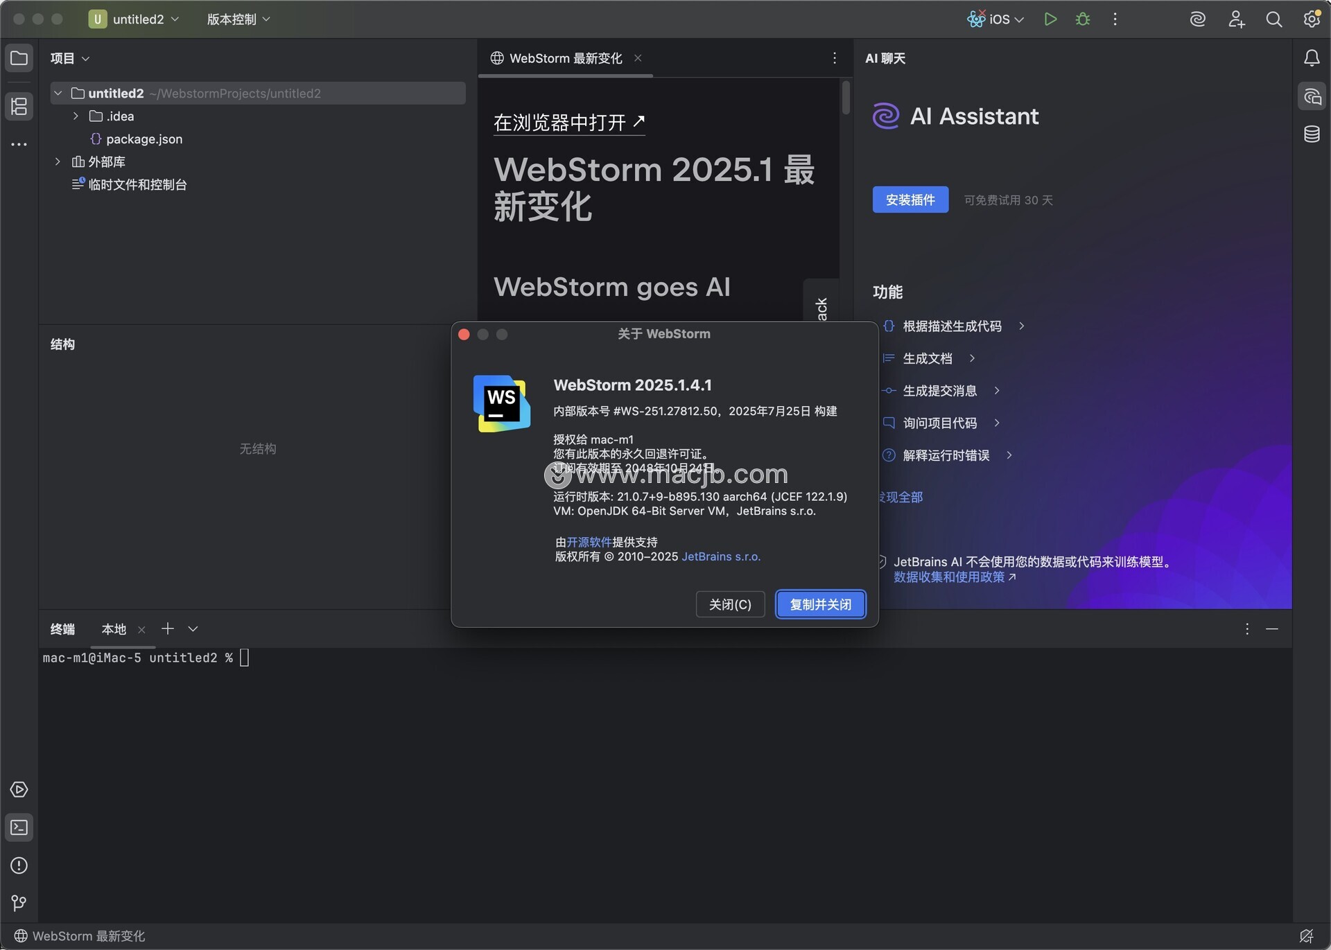The width and height of the screenshot is (1331, 950).
Task: Open IDE settings gear icon
Action: pos(1312,19)
